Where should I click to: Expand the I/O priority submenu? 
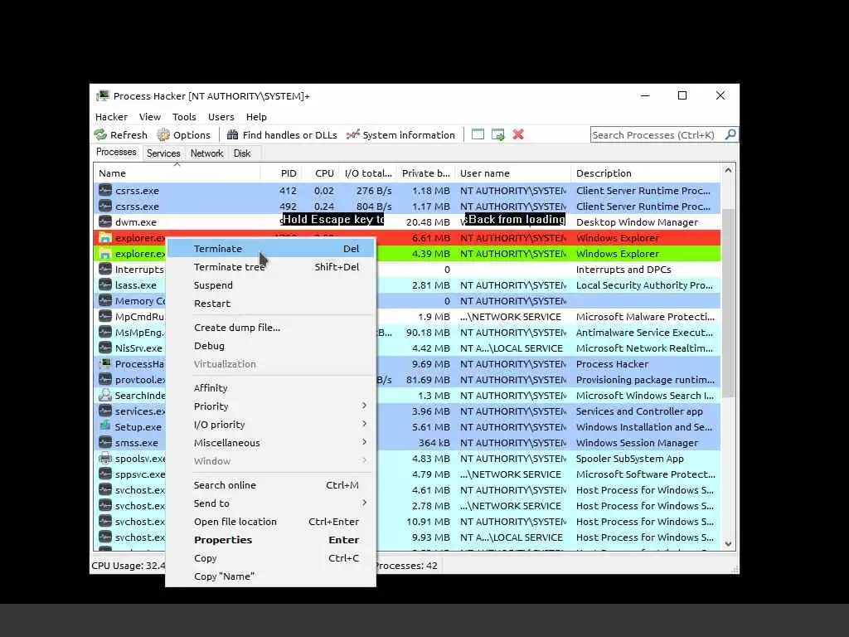(271, 425)
